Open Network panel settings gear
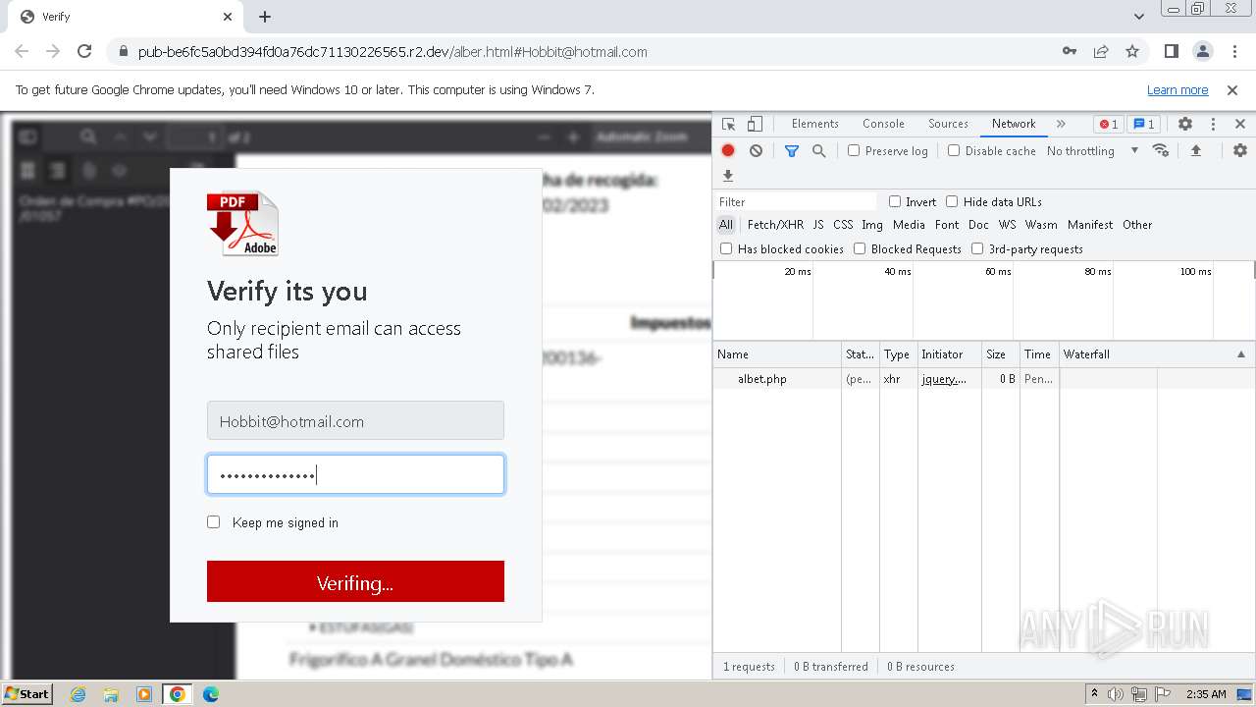Viewport: 1256px width, 707px height. [x=1240, y=150]
